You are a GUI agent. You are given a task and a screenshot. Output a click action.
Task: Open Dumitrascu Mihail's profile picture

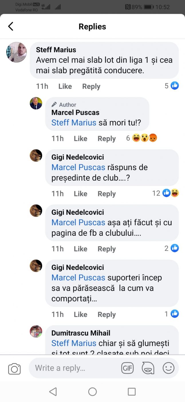pyautogui.click(x=36, y=332)
